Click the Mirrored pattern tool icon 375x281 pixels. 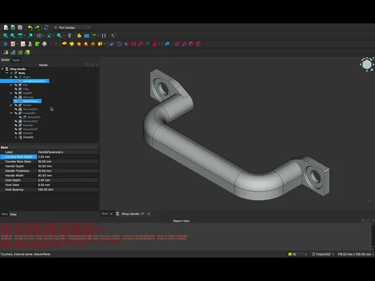pyautogui.click(x=6, y=52)
